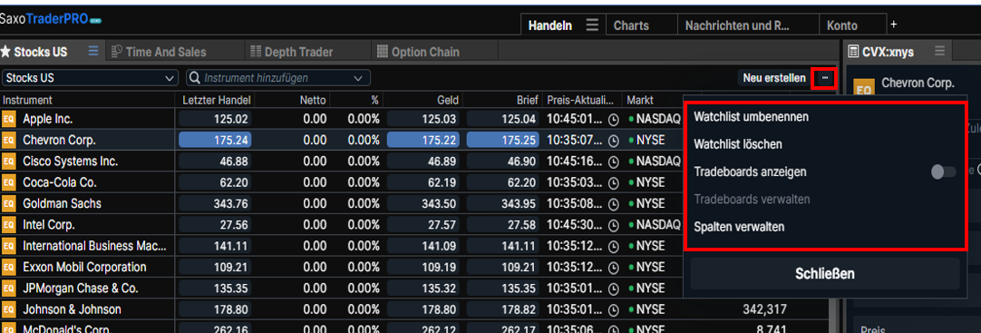Click the EQ icon next to Apple Inc.
The image size is (981, 333).
pyautogui.click(x=9, y=119)
